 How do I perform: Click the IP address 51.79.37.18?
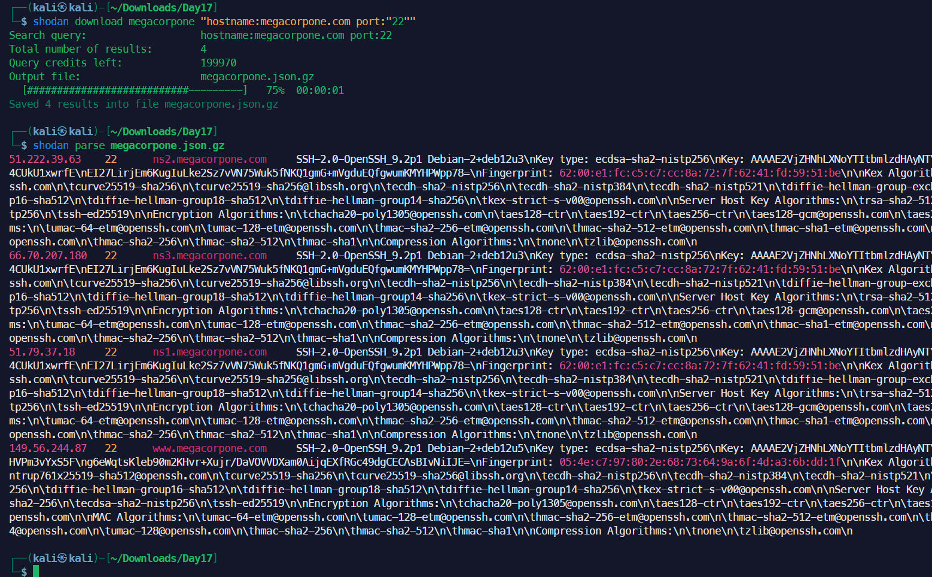pos(42,352)
